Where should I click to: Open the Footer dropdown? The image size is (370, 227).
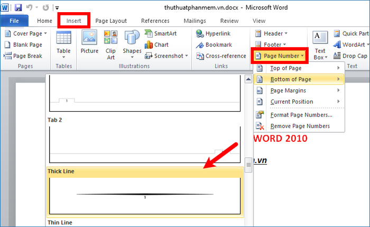click(x=271, y=44)
